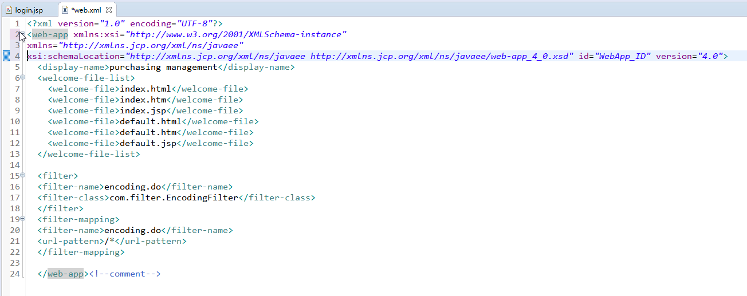Collapse the welcome-file-list fold on line 6
747x296 pixels.
pos(23,77)
